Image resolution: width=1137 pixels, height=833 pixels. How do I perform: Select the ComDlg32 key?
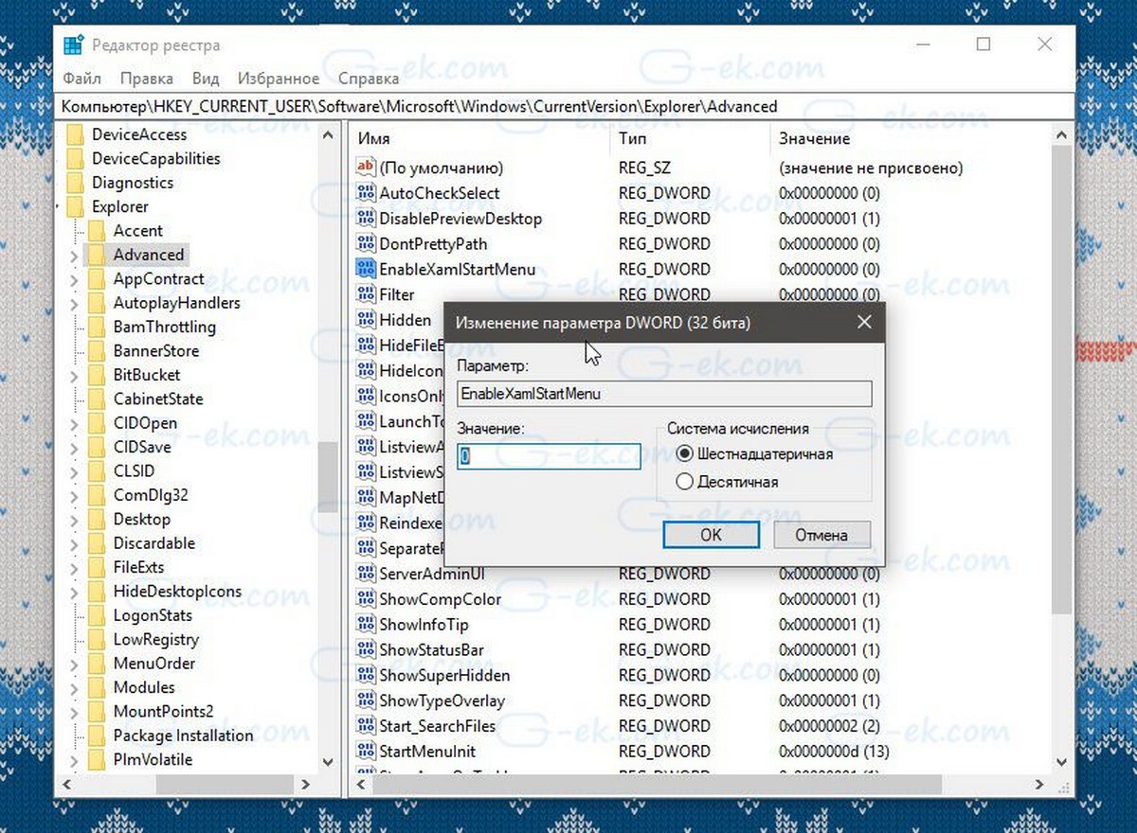[151, 495]
